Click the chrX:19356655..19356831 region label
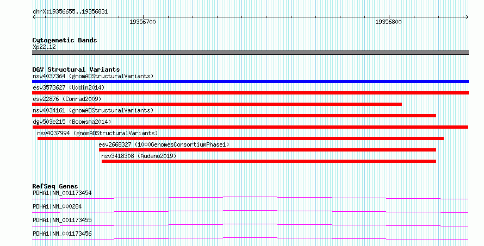This screenshot has height=246, width=484. 70,12
